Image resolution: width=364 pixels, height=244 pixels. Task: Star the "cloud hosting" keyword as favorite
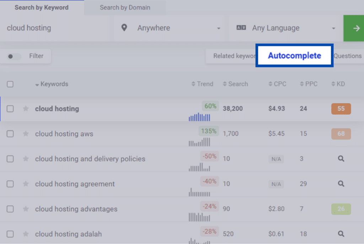click(26, 109)
